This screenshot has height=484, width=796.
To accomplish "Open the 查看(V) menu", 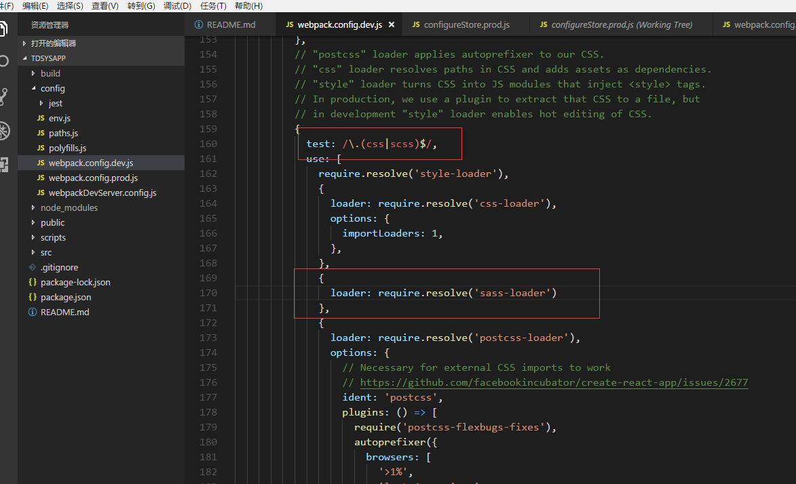I will point(105,6).
